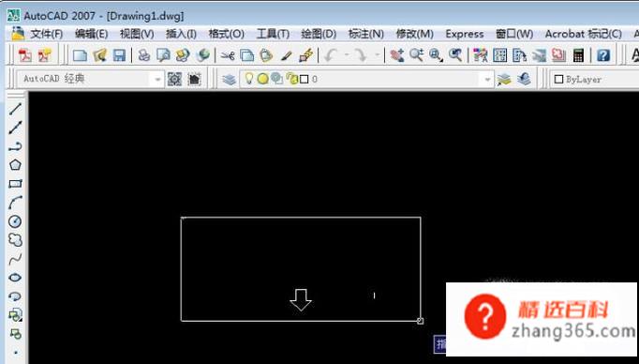
Task: Select the Ellipse tool
Action: tap(15, 278)
